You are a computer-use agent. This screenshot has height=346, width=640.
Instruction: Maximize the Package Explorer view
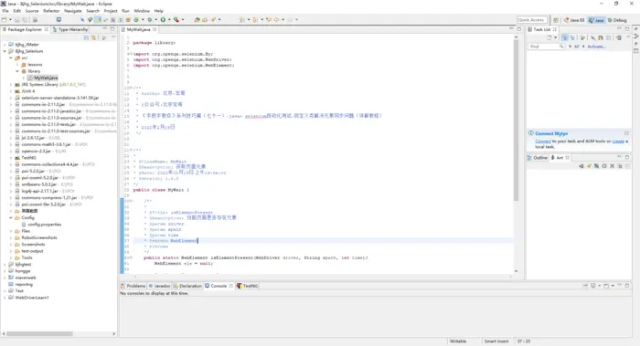pyautogui.click(x=112, y=29)
